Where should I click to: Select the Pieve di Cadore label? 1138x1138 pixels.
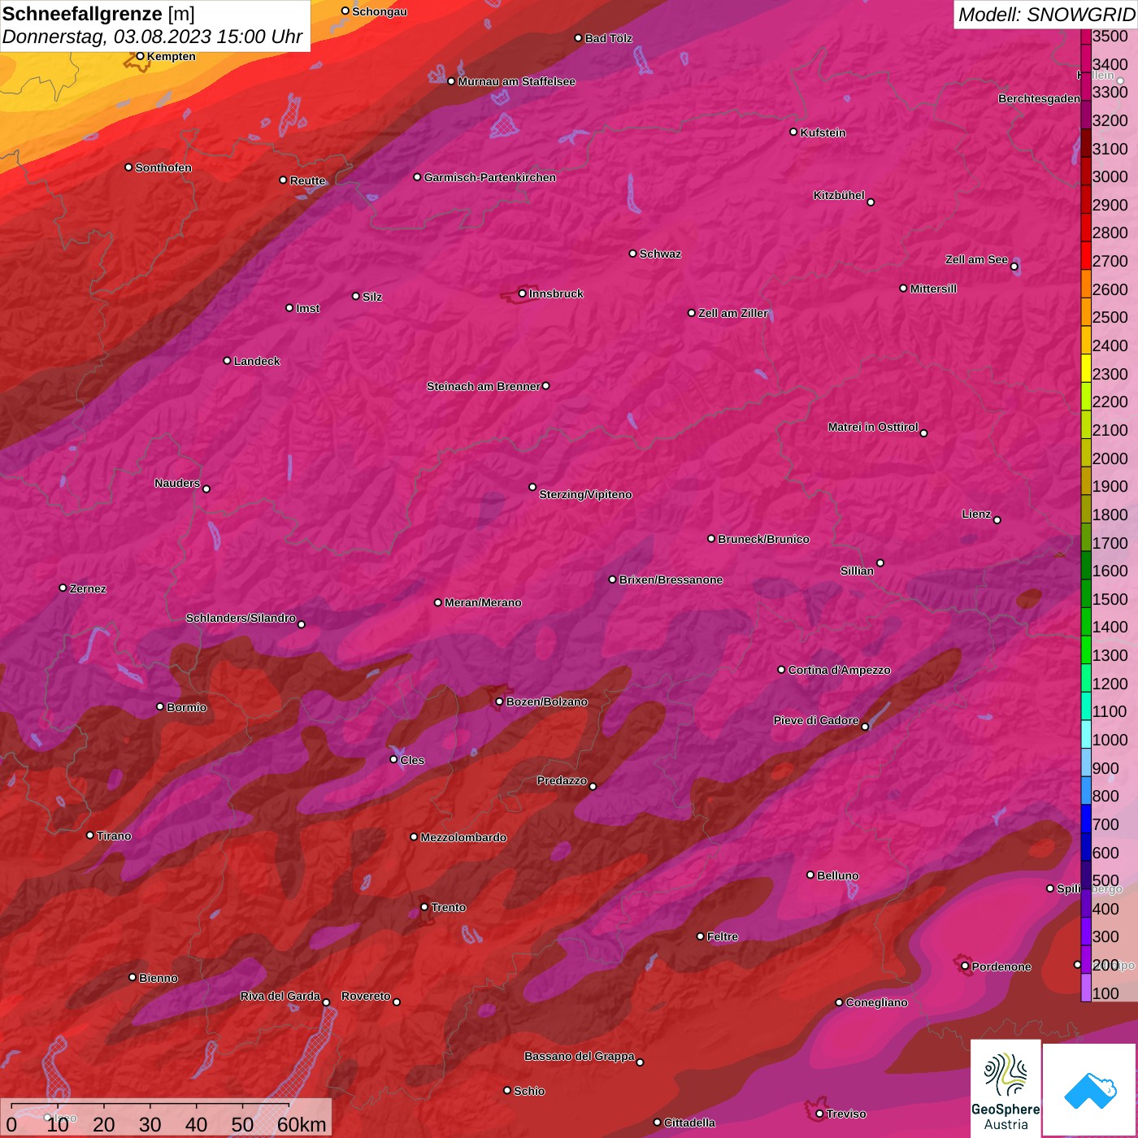click(816, 720)
